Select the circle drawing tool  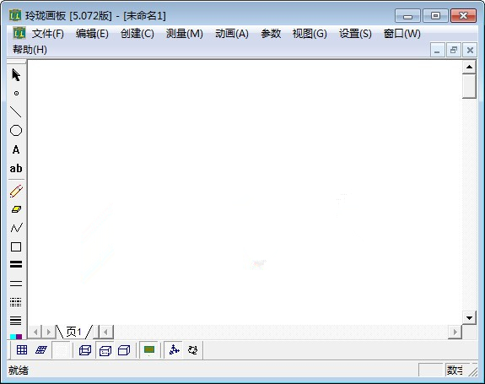[16, 131]
